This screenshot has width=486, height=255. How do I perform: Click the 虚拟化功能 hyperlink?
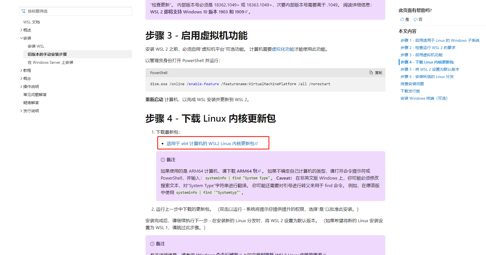283,49
